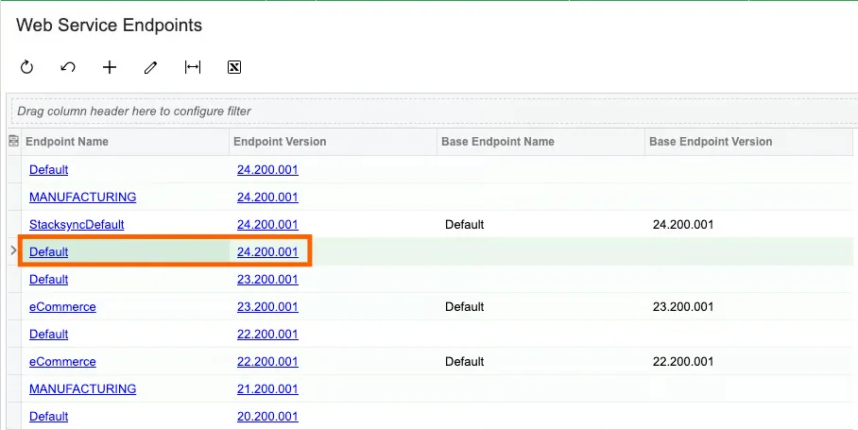
Task: Click the pencil Edit icon
Action: click(150, 67)
